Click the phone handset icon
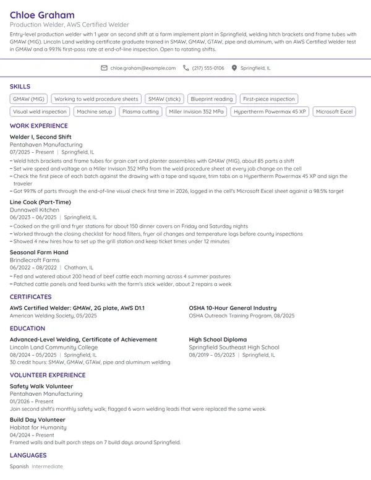This screenshot has width=371, height=480. [x=185, y=68]
